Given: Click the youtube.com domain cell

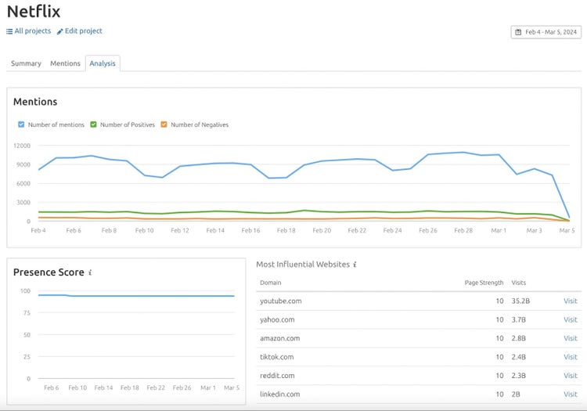Looking at the screenshot, I should [281, 301].
